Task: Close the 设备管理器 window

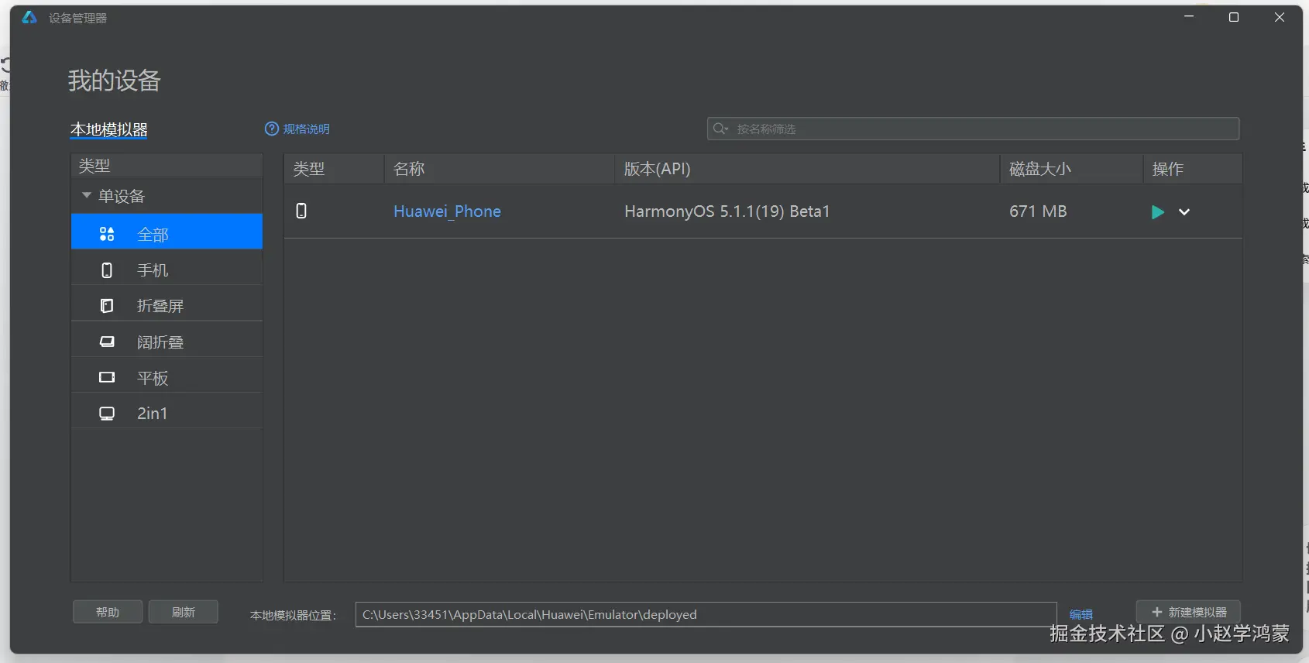Action: point(1280,17)
